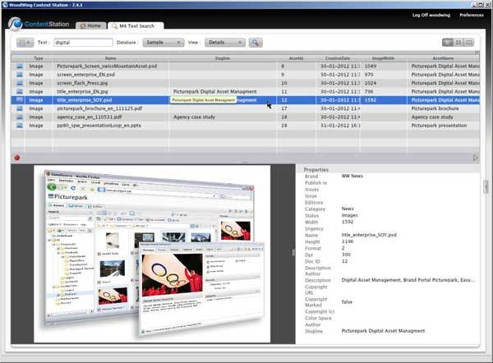Click into the Text search field
The width and height of the screenshot is (493, 363).
pos(83,43)
